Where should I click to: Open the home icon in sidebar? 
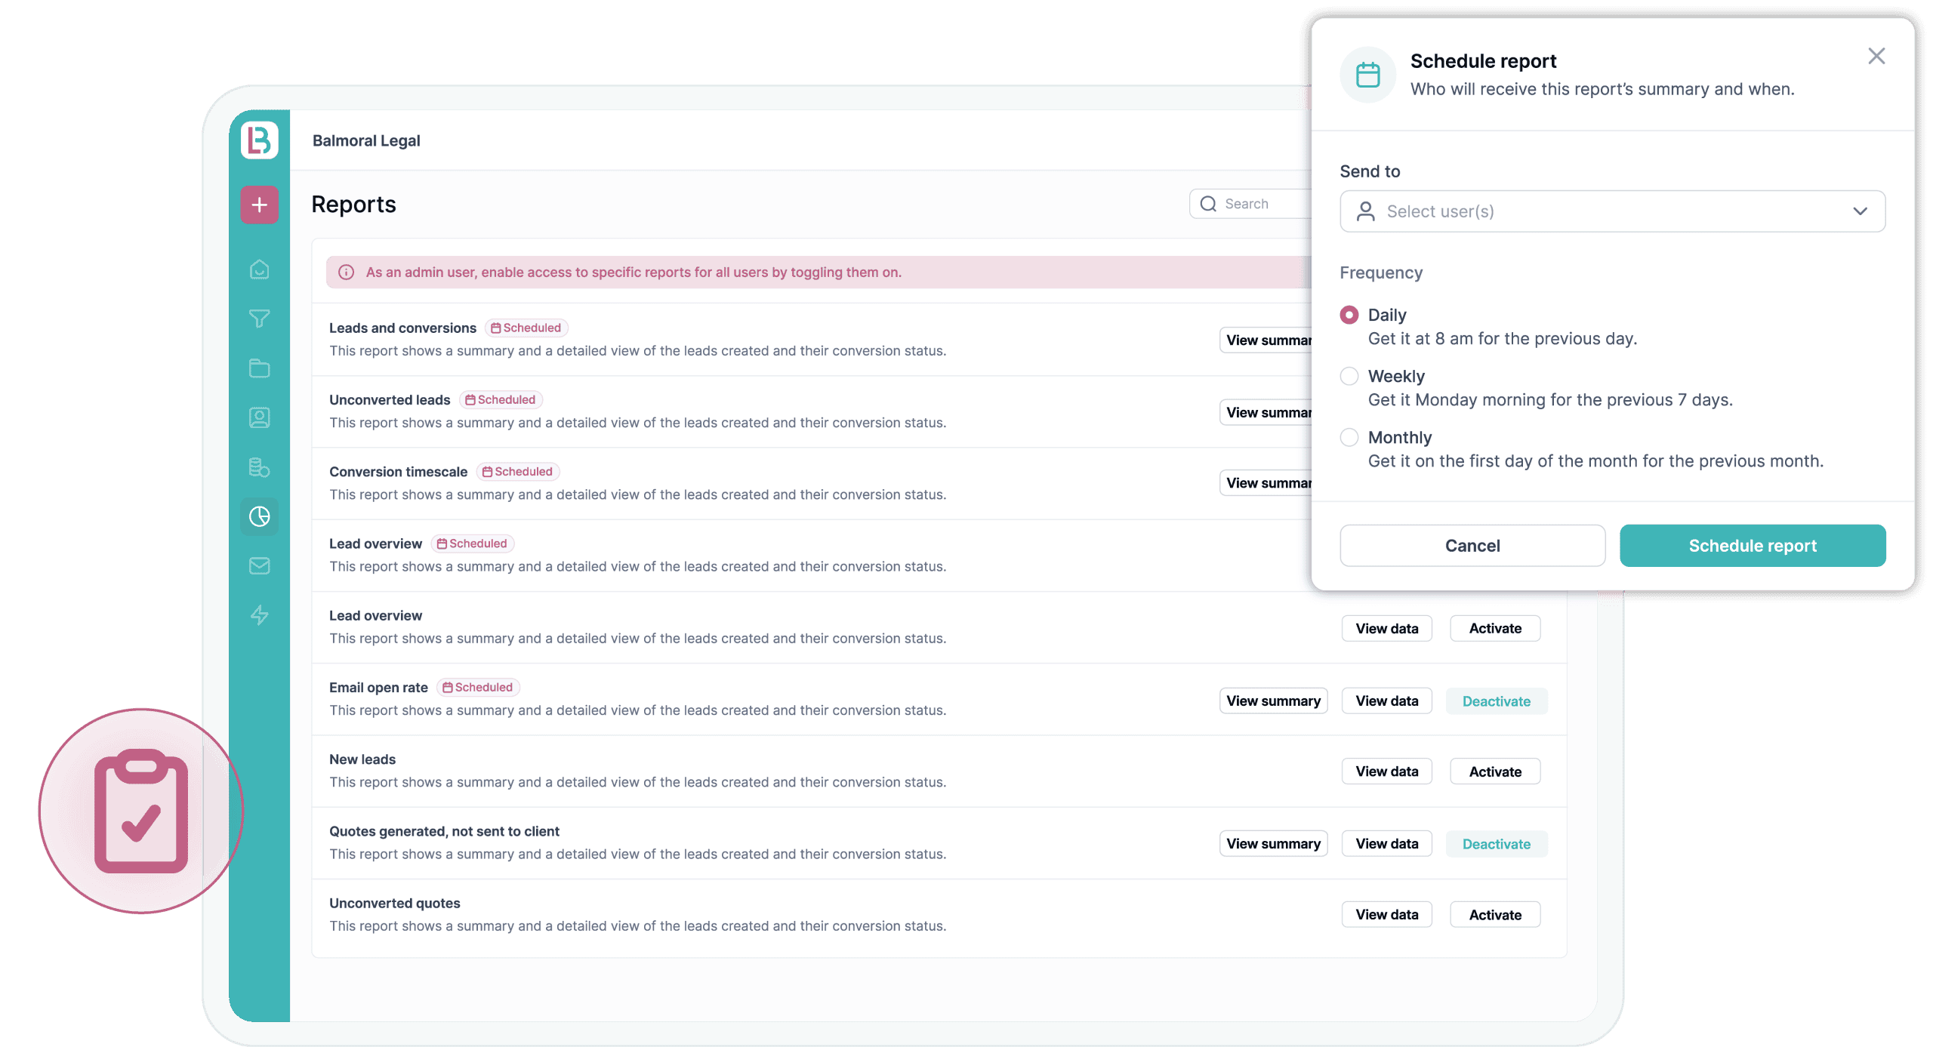(259, 269)
